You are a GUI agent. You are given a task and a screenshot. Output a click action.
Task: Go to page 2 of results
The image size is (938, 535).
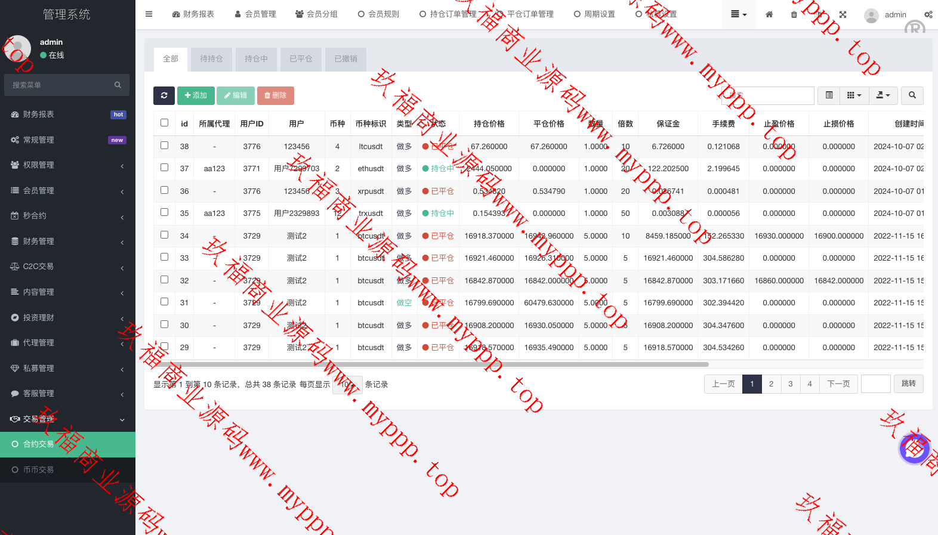[x=771, y=384]
